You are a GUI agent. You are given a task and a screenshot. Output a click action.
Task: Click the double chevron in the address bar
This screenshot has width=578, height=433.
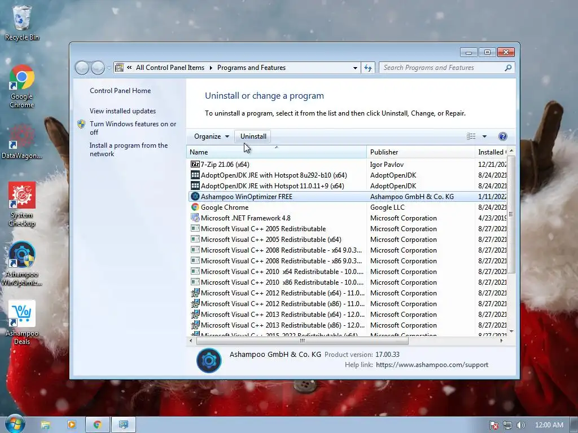point(129,68)
